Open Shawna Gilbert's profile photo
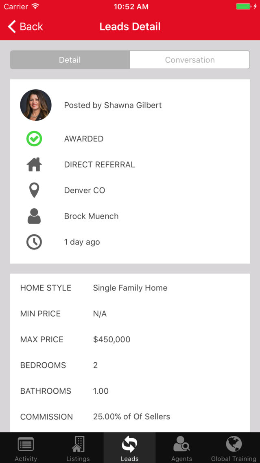This screenshot has width=260, height=463. 36,105
